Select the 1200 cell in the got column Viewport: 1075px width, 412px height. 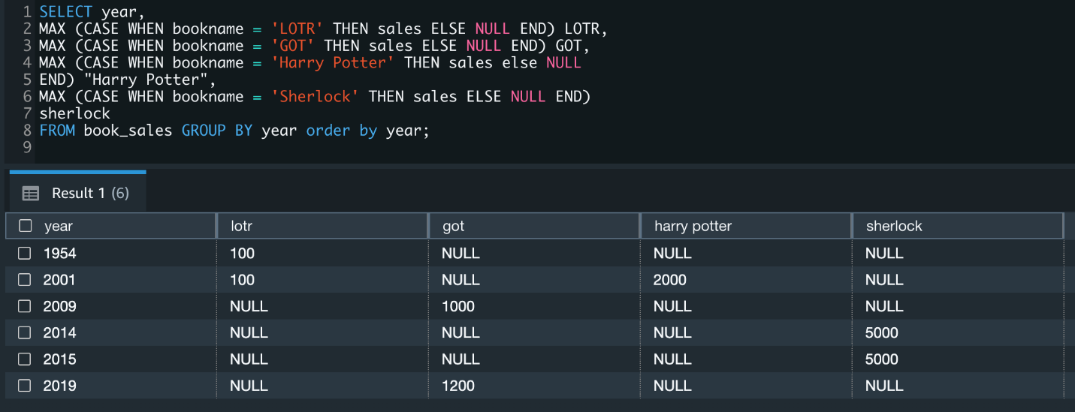point(458,386)
